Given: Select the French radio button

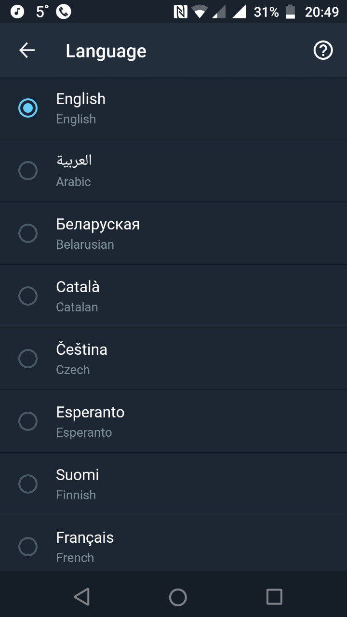Looking at the screenshot, I should [x=28, y=547].
